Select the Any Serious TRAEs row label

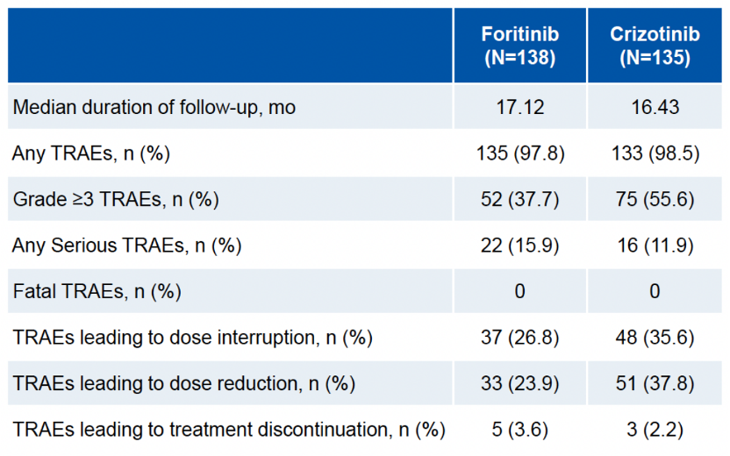[126, 246]
